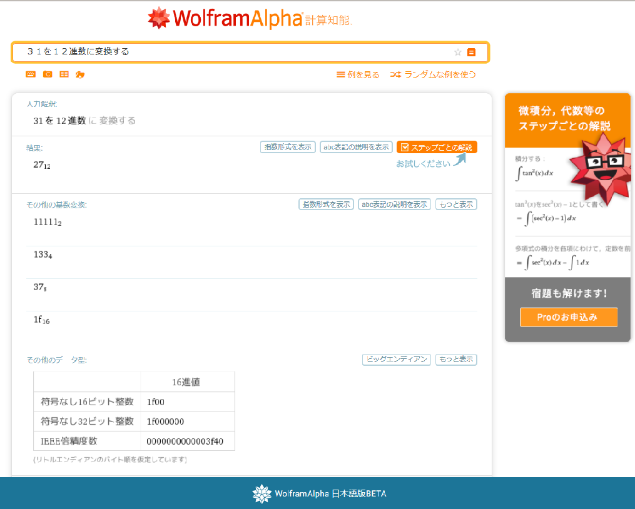The height and width of the screenshot is (509, 635).
Task: Click ステップごとの解説 step-by-step button
Action: coord(437,148)
